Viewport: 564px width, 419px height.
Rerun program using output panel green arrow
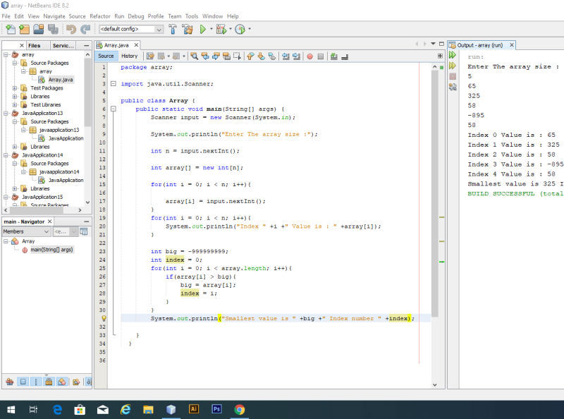[453, 55]
